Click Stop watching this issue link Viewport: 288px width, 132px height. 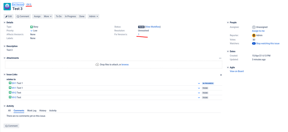point(268,44)
